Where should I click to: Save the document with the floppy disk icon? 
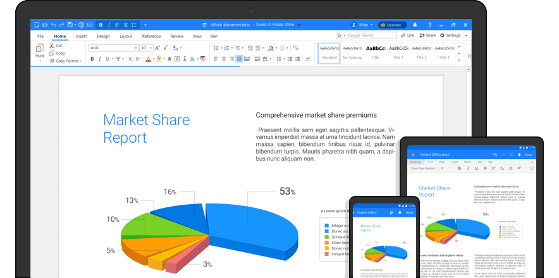tap(70, 25)
